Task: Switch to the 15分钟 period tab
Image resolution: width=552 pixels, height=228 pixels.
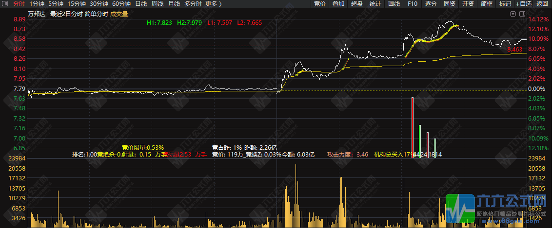Action: (77, 4)
